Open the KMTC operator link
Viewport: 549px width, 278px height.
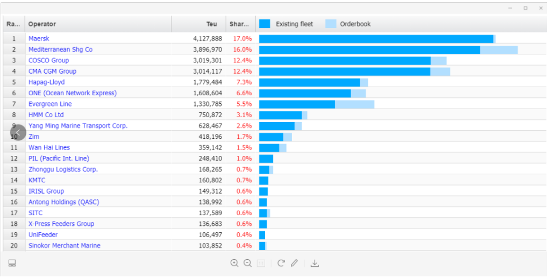[37, 180]
